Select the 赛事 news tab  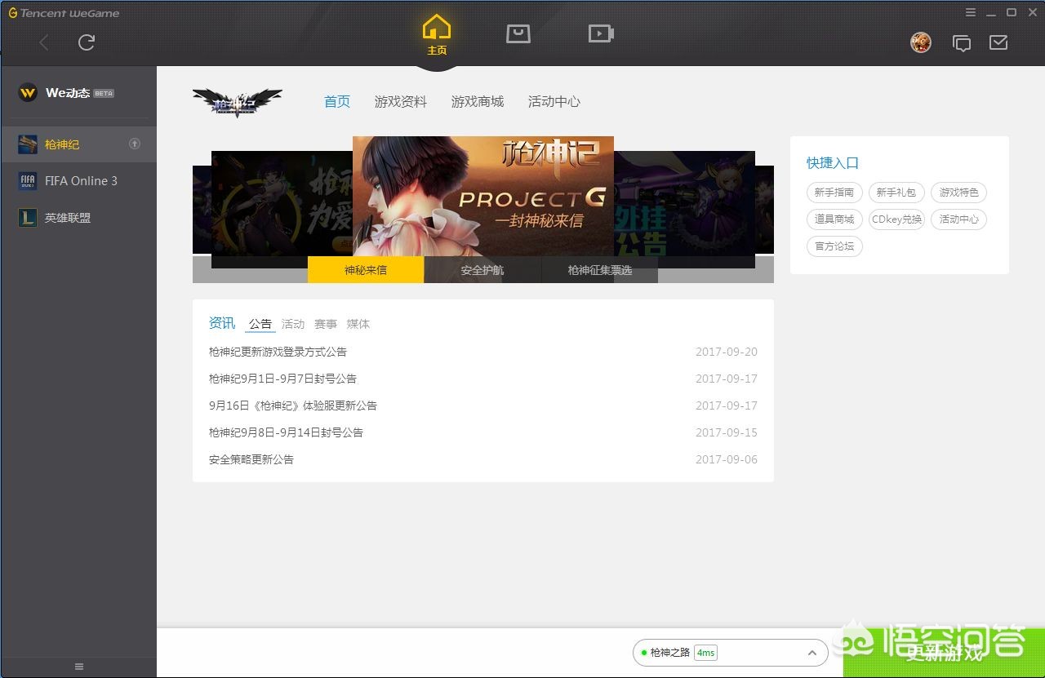326,324
